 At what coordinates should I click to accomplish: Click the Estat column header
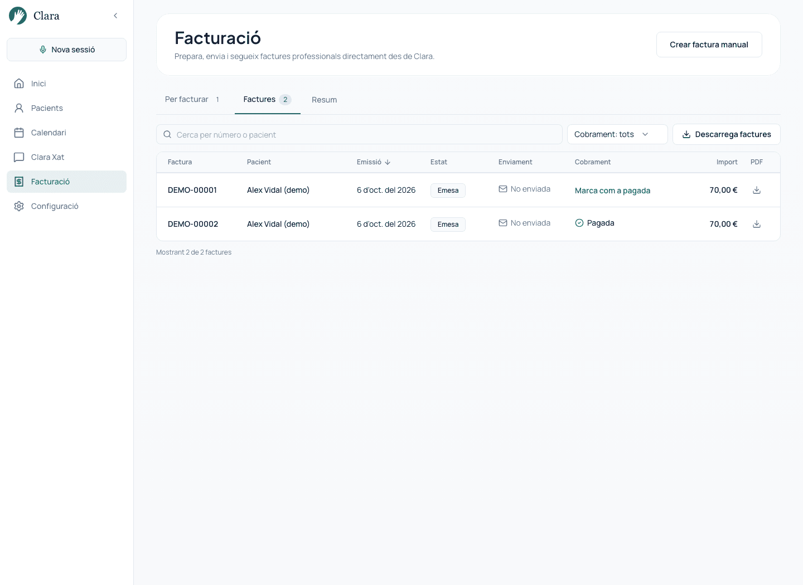[x=439, y=162]
